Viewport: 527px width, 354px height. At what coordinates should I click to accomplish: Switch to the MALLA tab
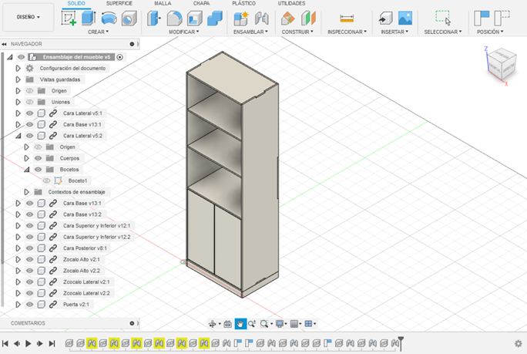click(163, 3)
